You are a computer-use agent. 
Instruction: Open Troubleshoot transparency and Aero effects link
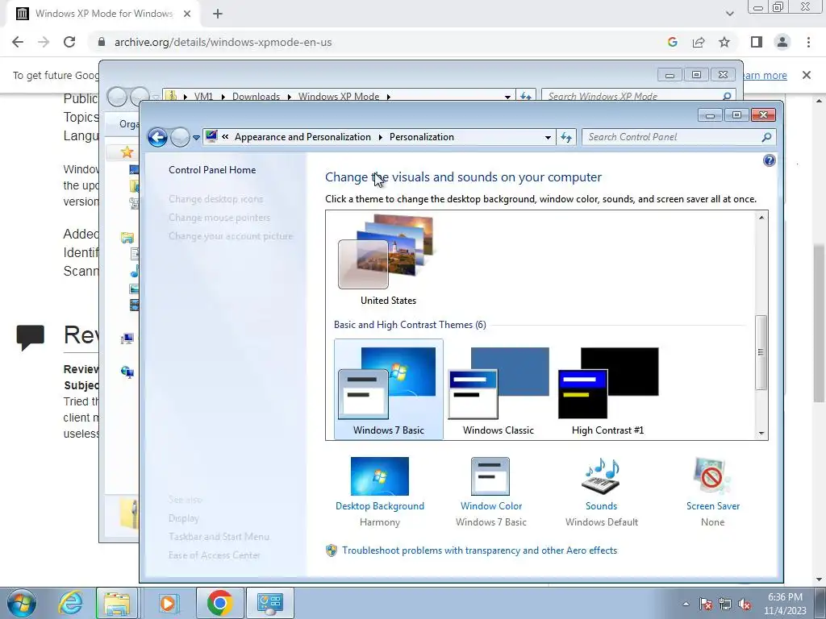tap(479, 550)
